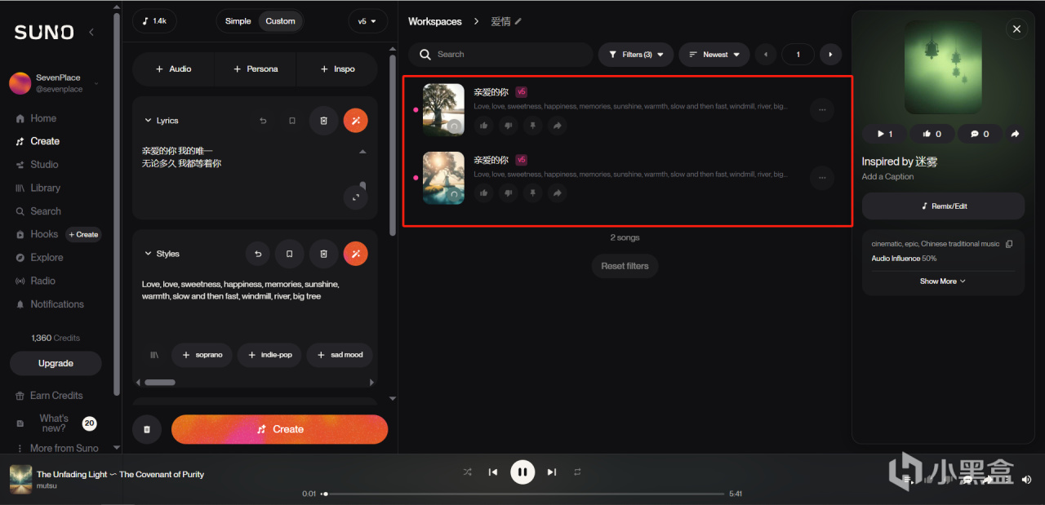Image resolution: width=1045 pixels, height=505 pixels.
Task: Seek on the player progress bar
Action: (524, 494)
